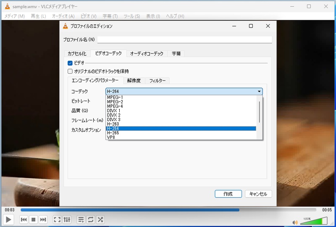
Task: Open extended settings equalizer icon
Action: tap(67, 219)
